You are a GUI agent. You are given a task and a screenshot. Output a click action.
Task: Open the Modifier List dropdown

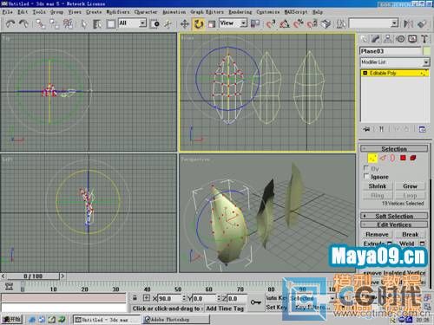click(395, 62)
